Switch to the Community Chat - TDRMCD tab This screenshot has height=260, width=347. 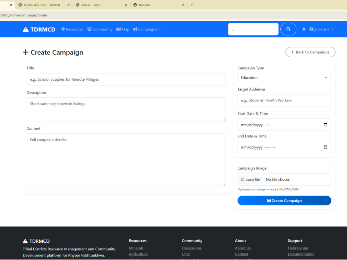(x=42, y=5)
